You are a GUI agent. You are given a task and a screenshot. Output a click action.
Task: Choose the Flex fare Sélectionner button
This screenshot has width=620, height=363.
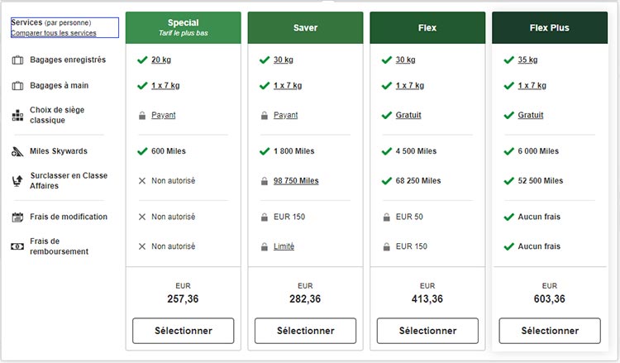[x=427, y=331]
